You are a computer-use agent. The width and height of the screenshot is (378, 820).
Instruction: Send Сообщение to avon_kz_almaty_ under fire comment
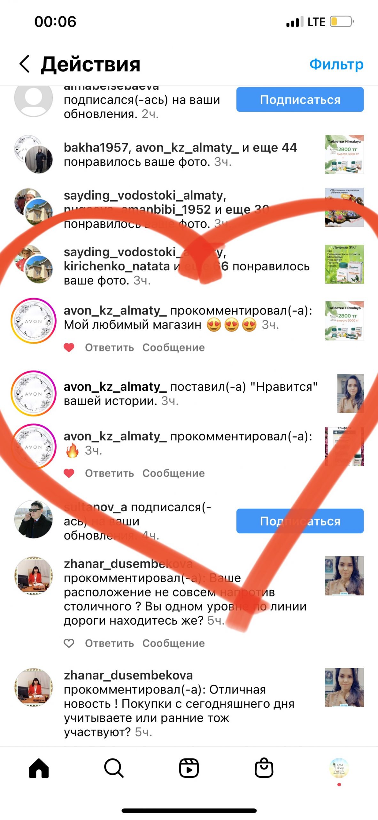(x=174, y=473)
